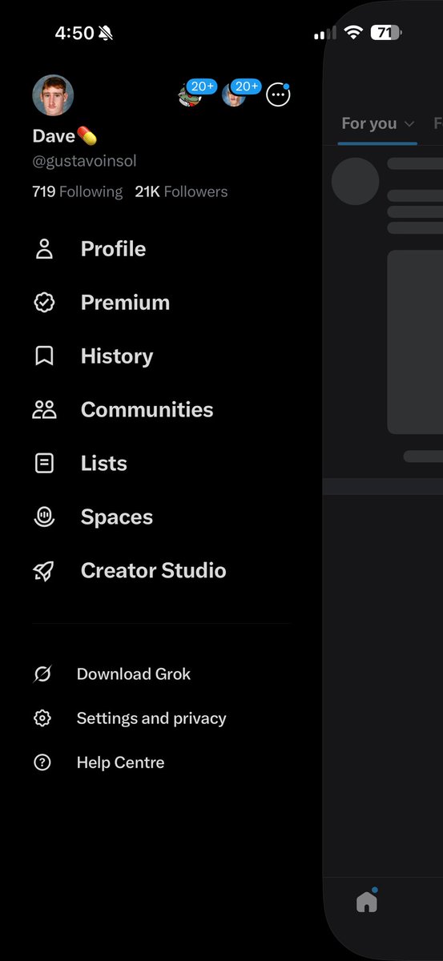Open the 719 Following list

pyautogui.click(x=77, y=191)
